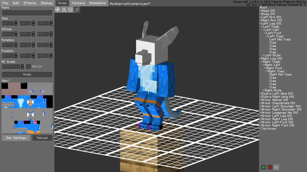Collapse the Left Leg [H] node

[x=260, y=24]
